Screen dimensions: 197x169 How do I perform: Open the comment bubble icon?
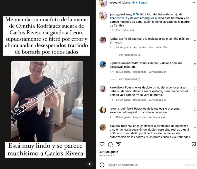pyautogui.click(x=110, y=144)
